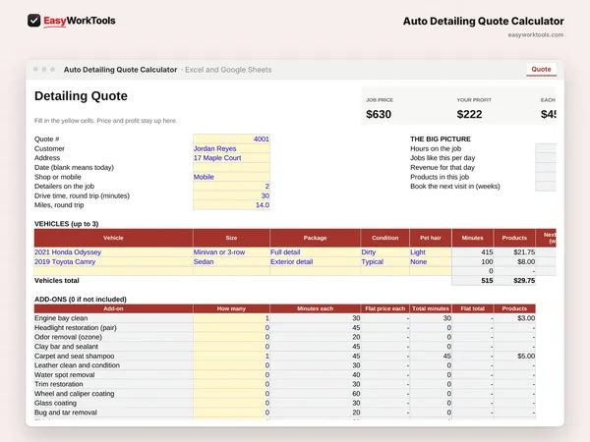Select the Address cell 17 Maple Court

tap(231, 158)
